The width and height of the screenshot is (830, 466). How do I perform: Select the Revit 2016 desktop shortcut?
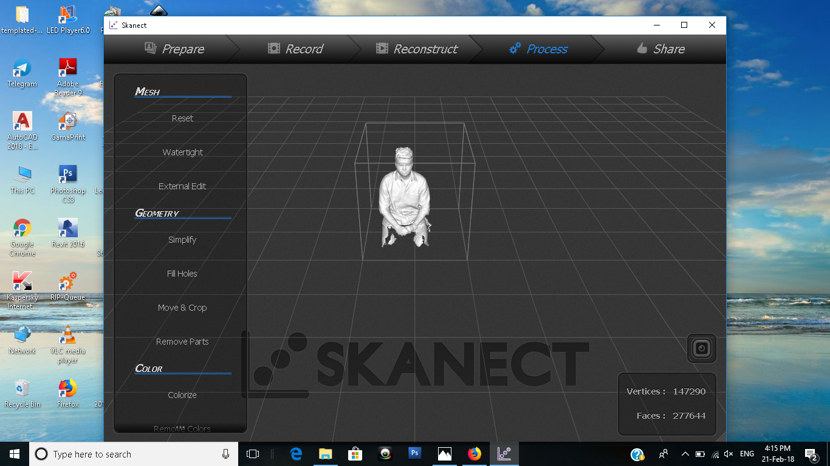tap(67, 234)
